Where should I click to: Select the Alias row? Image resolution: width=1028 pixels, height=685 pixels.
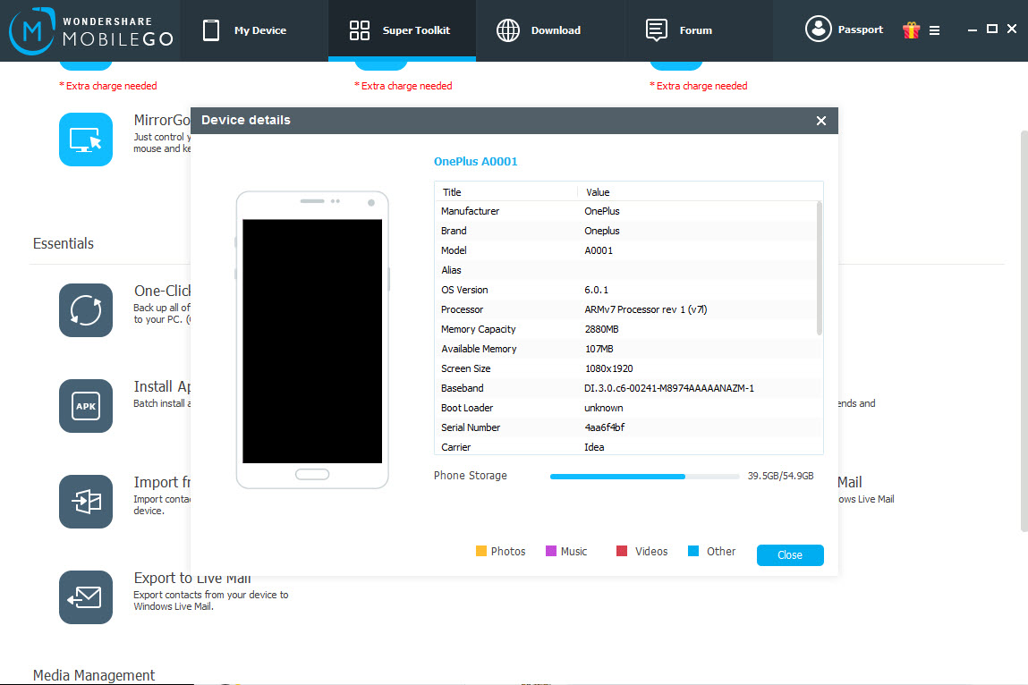[626, 270]
